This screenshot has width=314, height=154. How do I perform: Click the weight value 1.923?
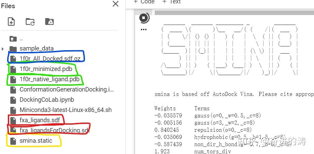point(162,151)
